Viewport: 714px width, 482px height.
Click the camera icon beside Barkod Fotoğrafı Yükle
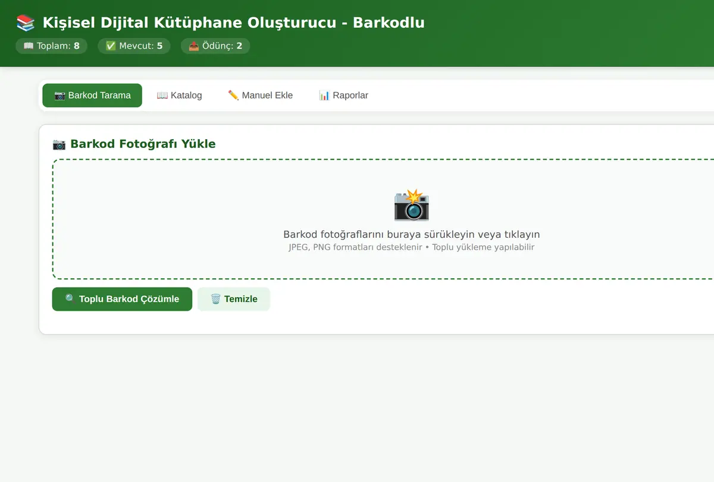pos(59,144)
